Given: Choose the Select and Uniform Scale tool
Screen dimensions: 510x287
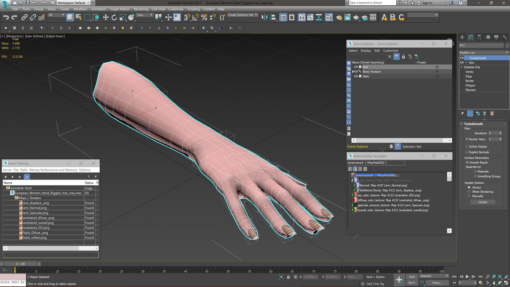Looking at the screenshot, I should tap(123, 17).
